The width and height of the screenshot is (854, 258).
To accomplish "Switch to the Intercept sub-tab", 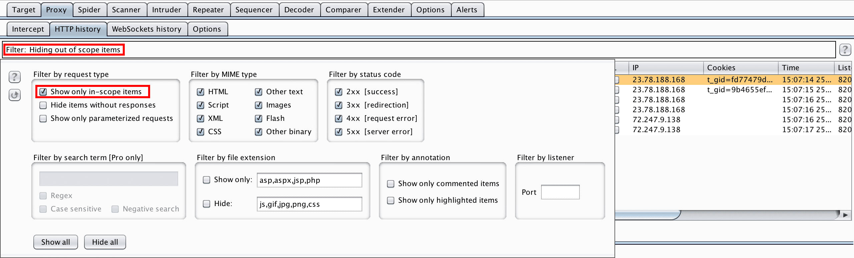I will pos(28,29).
